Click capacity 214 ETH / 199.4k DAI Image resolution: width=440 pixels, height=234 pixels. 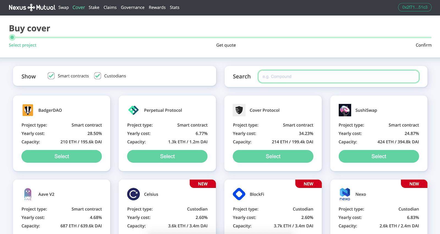[x=293, y=142]
